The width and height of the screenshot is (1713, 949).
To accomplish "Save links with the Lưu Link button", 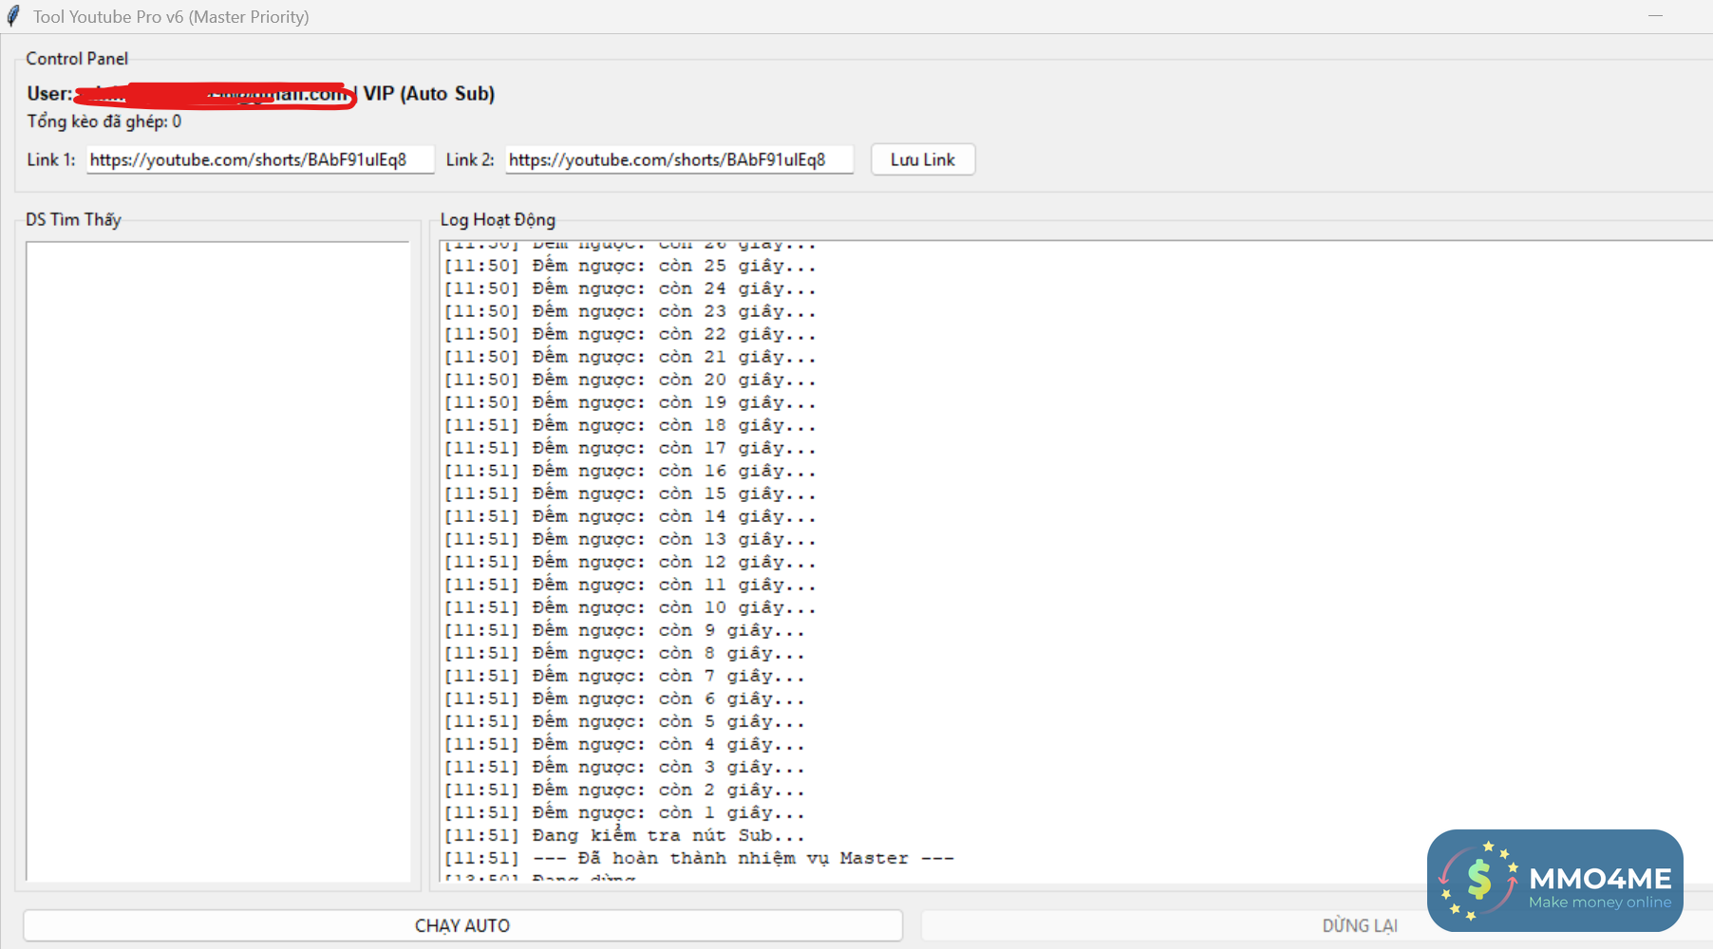I will click(x=923, y=159).
